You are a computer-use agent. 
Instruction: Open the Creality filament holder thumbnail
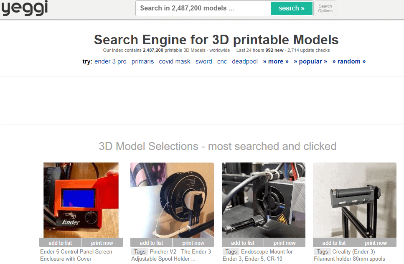(x=355, y=200)
